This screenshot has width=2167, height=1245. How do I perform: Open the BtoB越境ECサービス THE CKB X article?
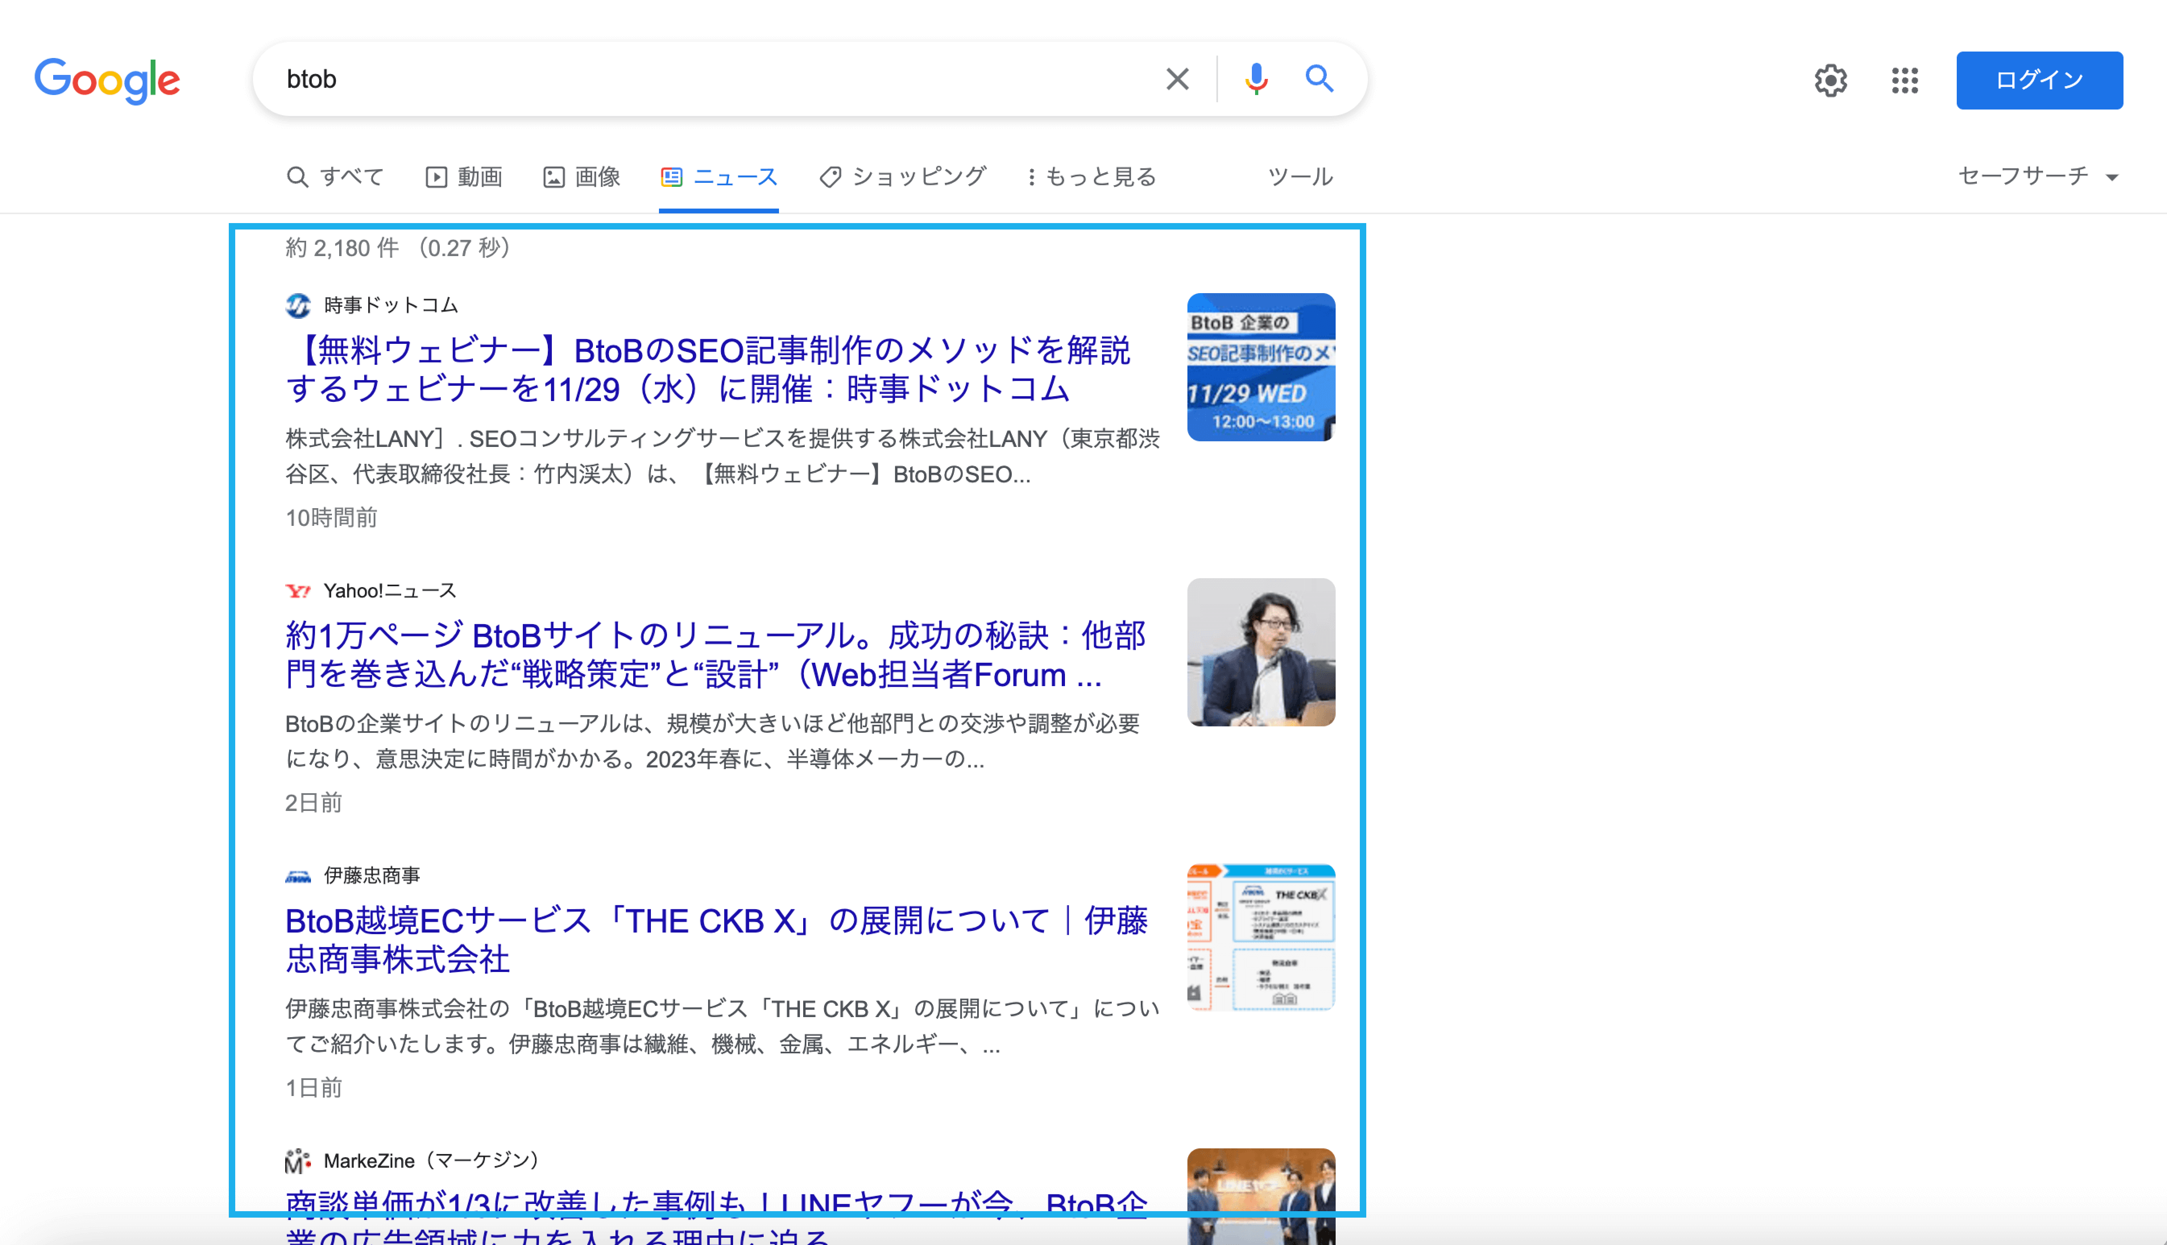[717, 940]
